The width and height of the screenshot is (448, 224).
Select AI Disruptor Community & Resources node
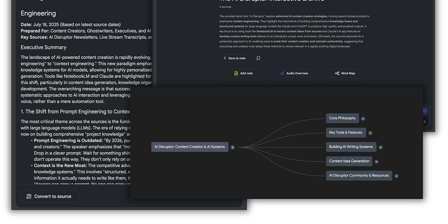(x=359, y=175)
